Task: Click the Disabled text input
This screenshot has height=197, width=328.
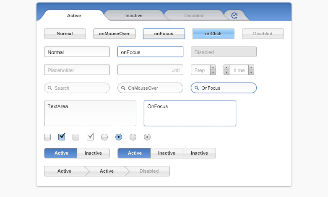Action: pos(224,52)
